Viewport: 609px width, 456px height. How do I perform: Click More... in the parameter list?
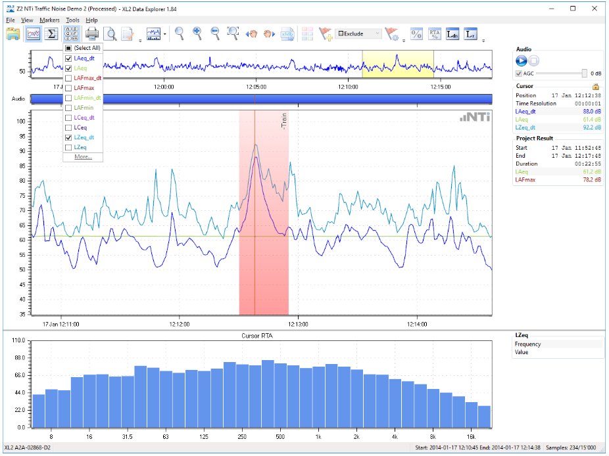click(83, 157)
